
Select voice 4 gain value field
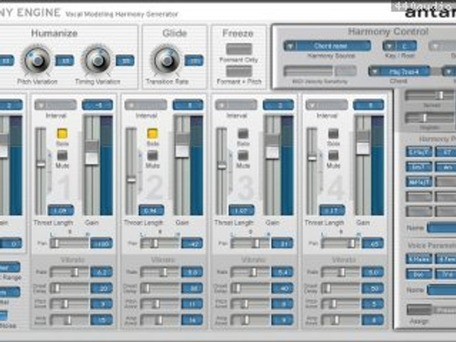(369, 105)
